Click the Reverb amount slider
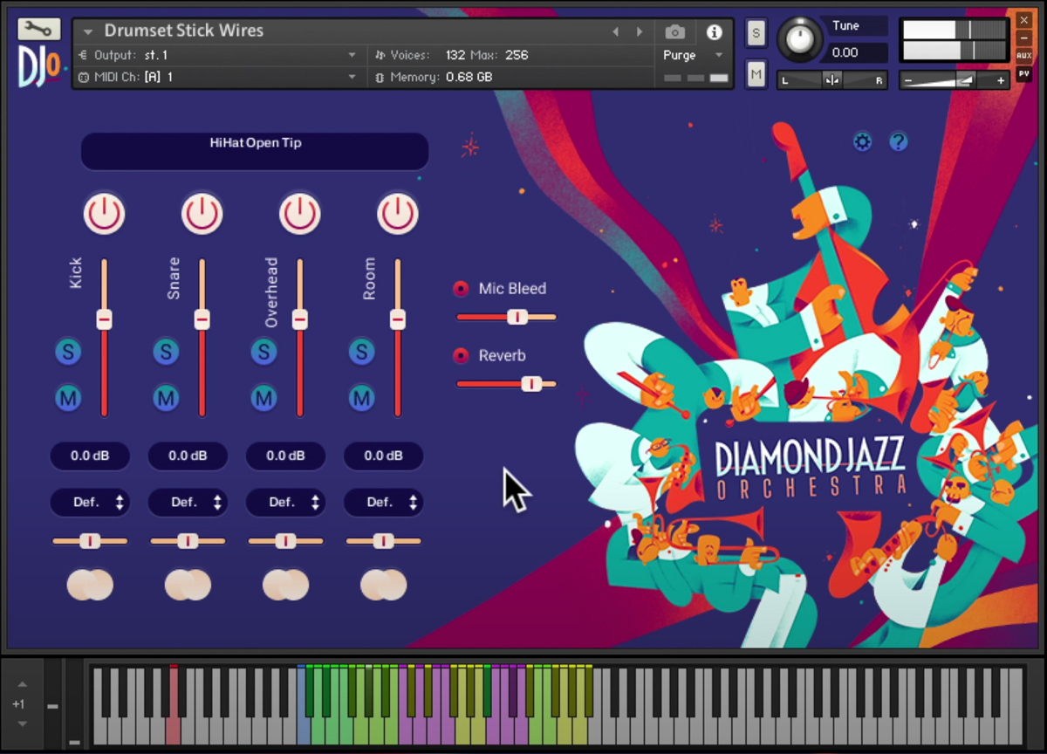This screenshot has width=1047, height=754. pyautogui.click(x=506, y=383)
